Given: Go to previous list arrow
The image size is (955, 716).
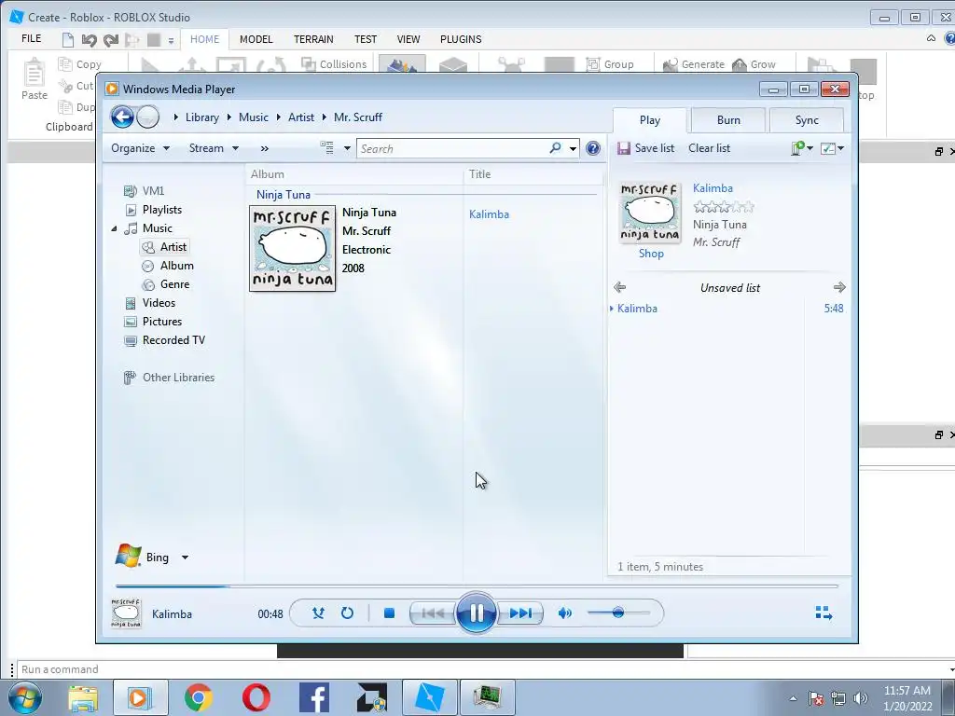Looking at the screenshot, I should click(620, 287).
